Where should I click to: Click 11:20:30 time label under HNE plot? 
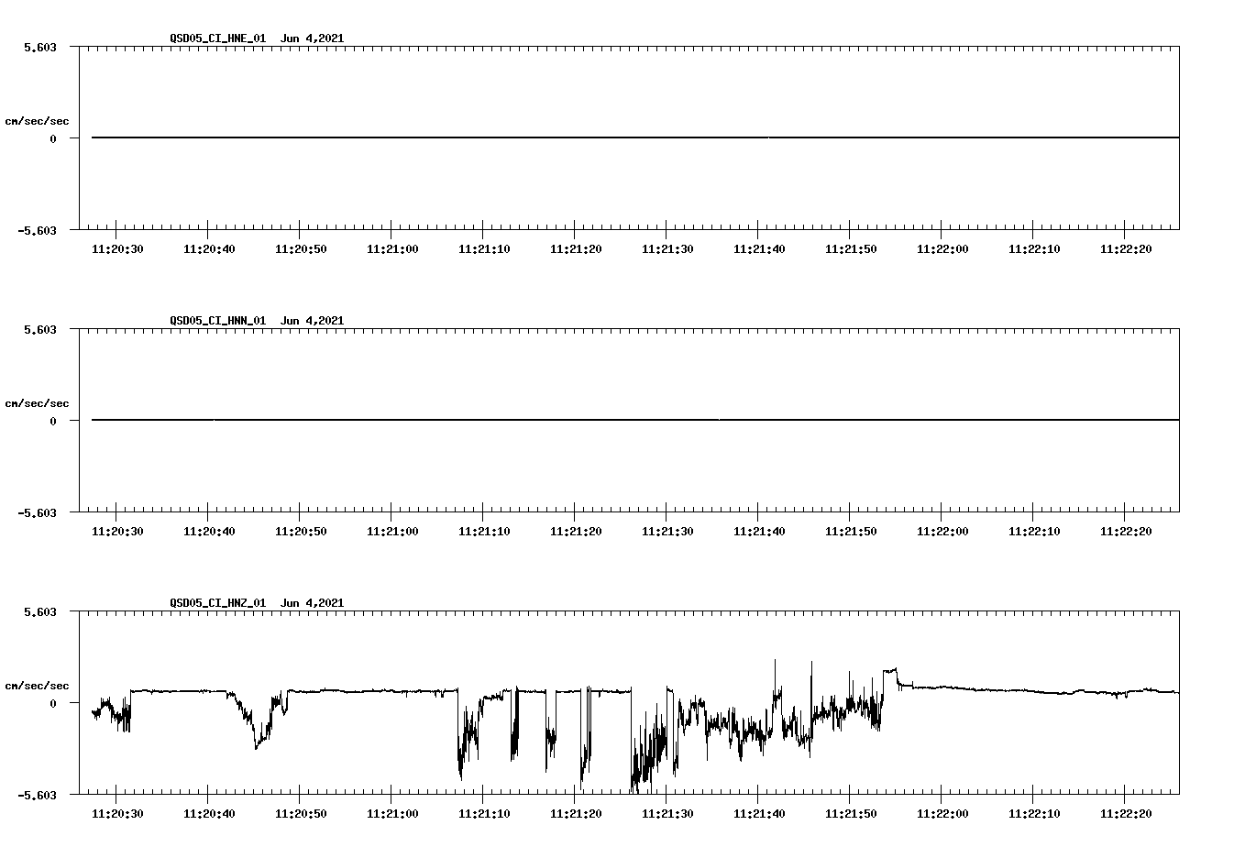tap(117, 249)
